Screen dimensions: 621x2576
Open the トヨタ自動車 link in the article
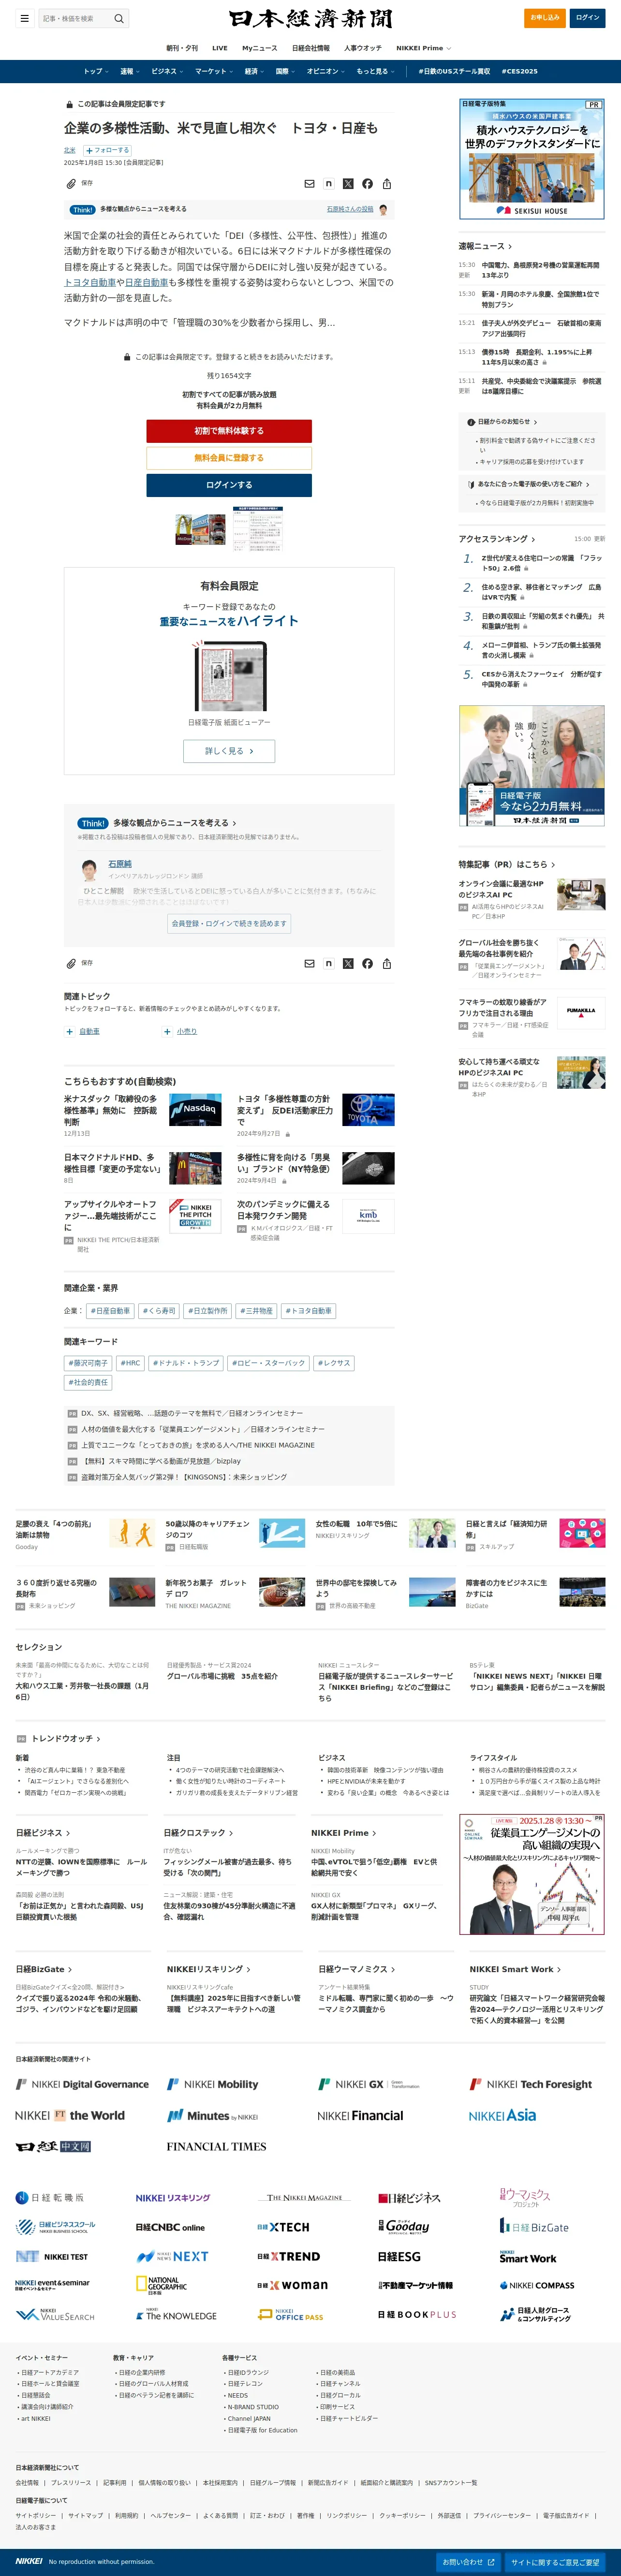click(89, 283)
